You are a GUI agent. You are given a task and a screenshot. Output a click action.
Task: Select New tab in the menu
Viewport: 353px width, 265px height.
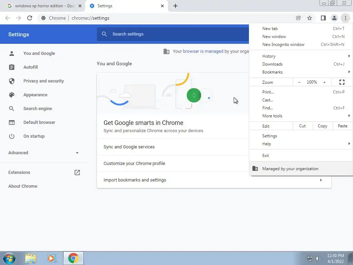click(301, 29)
